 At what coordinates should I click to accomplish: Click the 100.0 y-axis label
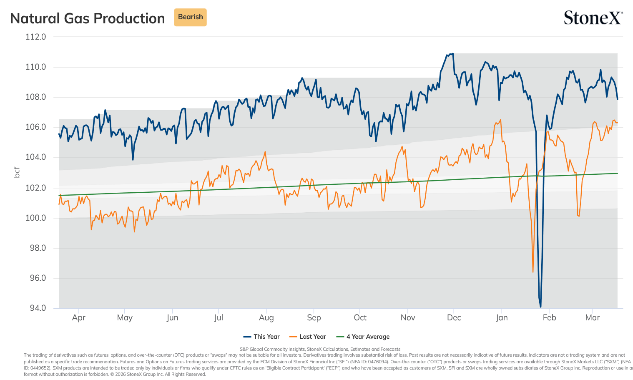point(36,218)
